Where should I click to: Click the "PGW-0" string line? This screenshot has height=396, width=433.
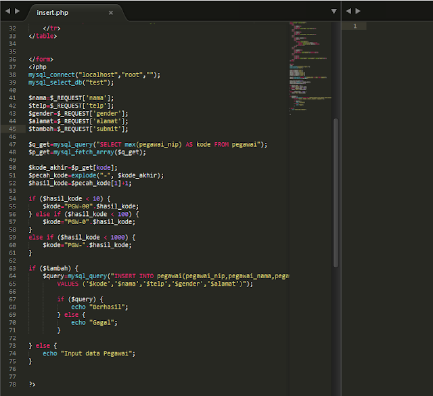pos(89,222)
